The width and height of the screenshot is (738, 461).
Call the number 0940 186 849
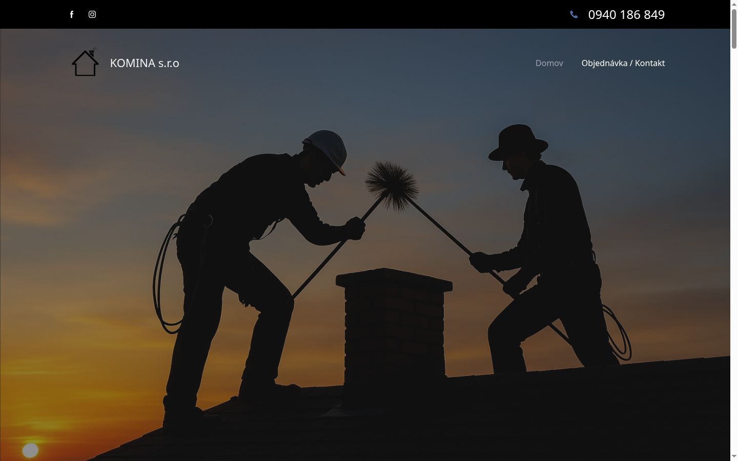626,14
